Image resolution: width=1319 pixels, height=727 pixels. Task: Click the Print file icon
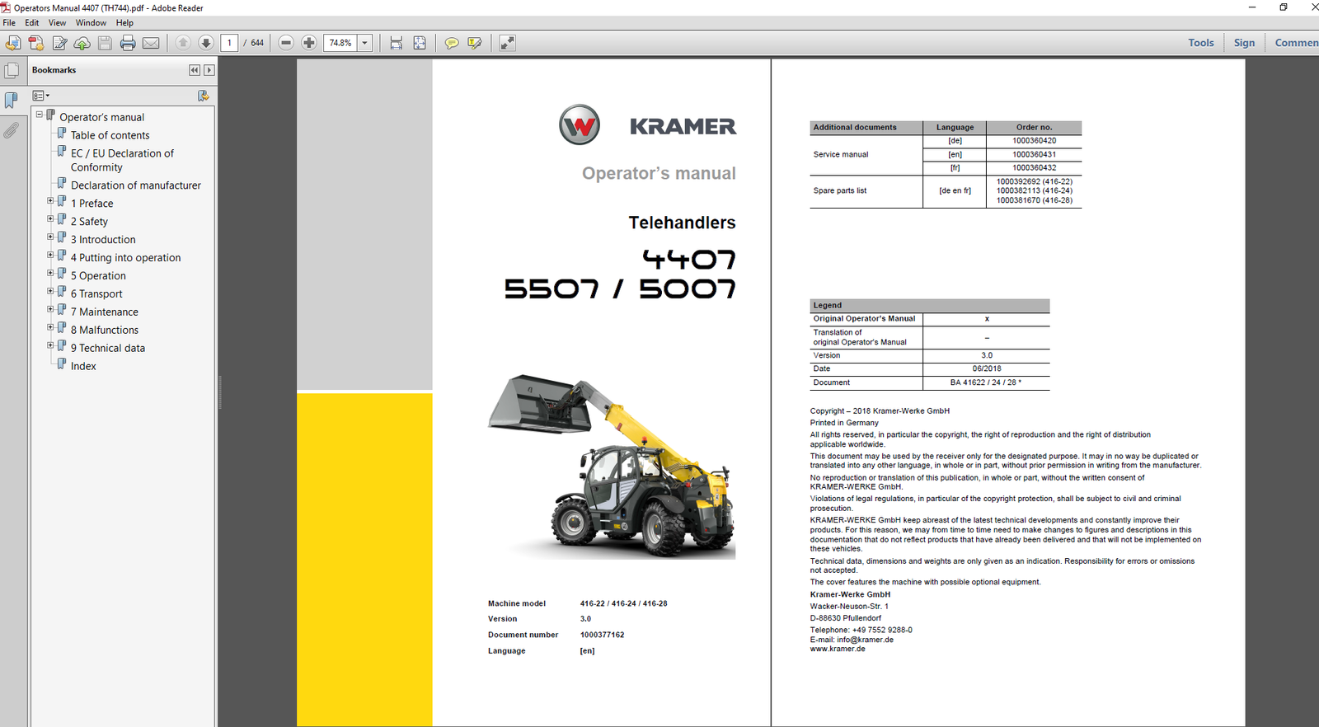point(128,43)
